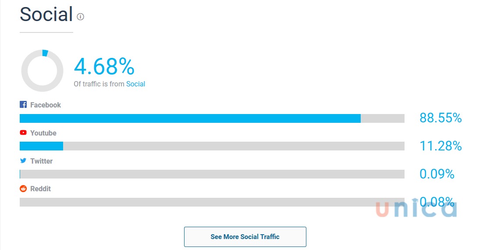Click the Facebook label text
Image resolution: width=490 pixels, height=250 pixels.
point(46,105)
